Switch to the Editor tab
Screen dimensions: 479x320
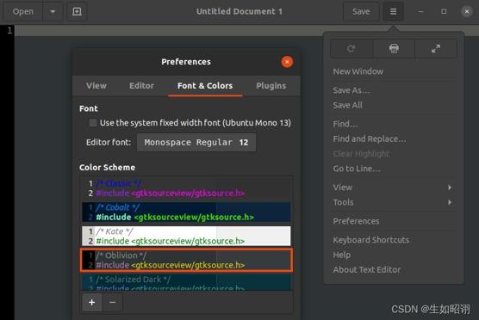pyautogui.click(x=141, y=86)
